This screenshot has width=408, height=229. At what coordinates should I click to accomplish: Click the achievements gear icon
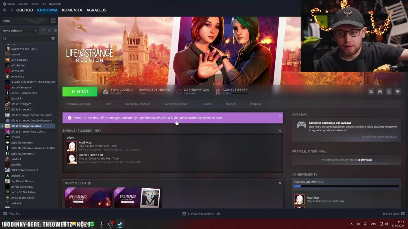(218, 92)
